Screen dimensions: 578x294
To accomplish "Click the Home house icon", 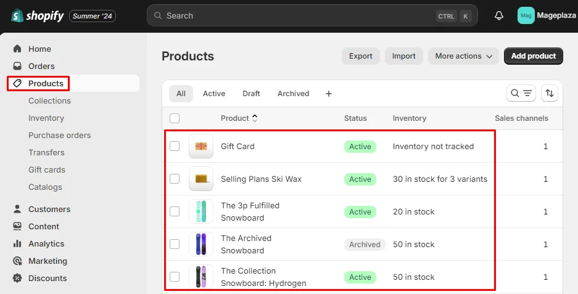I will click(17, 49).
